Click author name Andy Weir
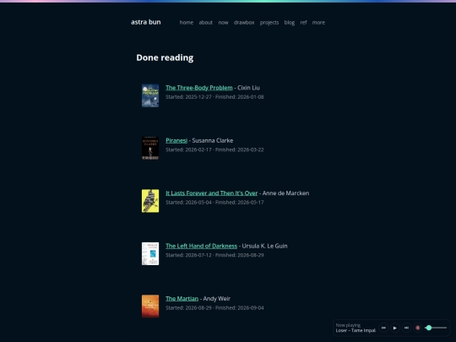 [x=217, y=299]
